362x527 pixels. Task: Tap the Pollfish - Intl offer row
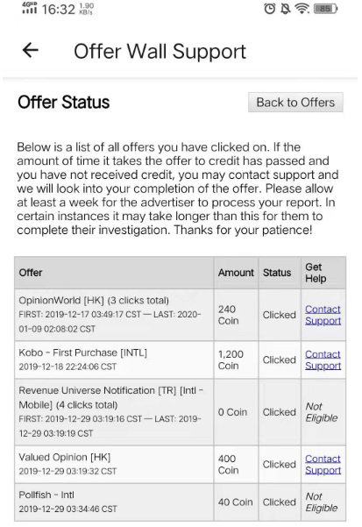(x=181, y=502)
